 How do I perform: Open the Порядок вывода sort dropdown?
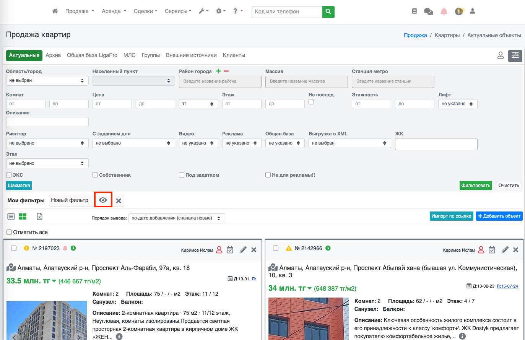point(177,218)
